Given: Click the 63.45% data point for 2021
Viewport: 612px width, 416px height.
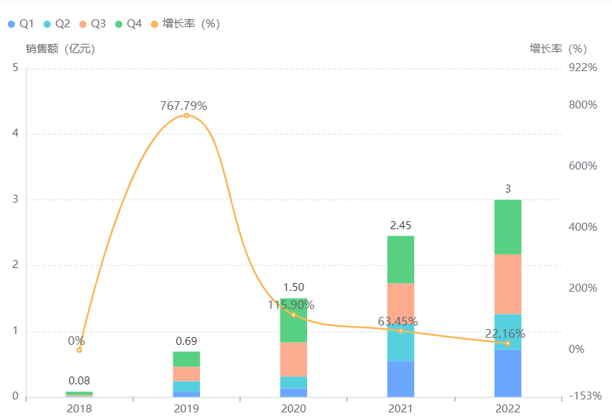Looking at the screenshot, I should (x=401, y=331).
